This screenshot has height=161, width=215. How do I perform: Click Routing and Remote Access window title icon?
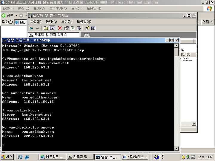click(30, 16)
